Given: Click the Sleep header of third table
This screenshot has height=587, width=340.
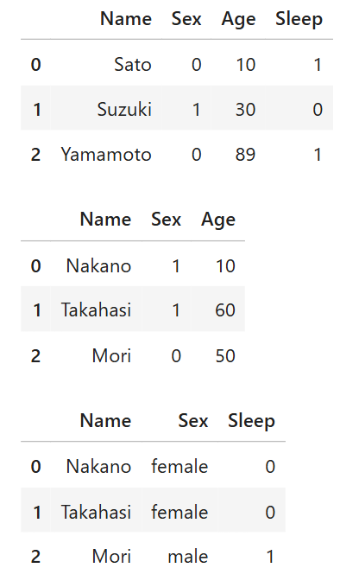Looking at the screenshot, I should pos(251,421).
